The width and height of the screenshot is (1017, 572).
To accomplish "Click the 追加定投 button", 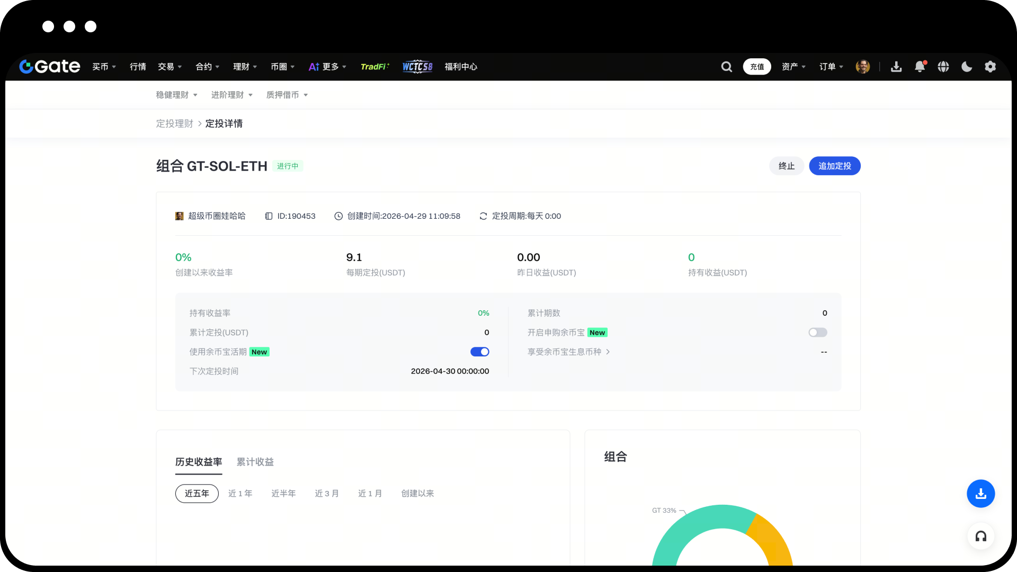I will (835, 166).
